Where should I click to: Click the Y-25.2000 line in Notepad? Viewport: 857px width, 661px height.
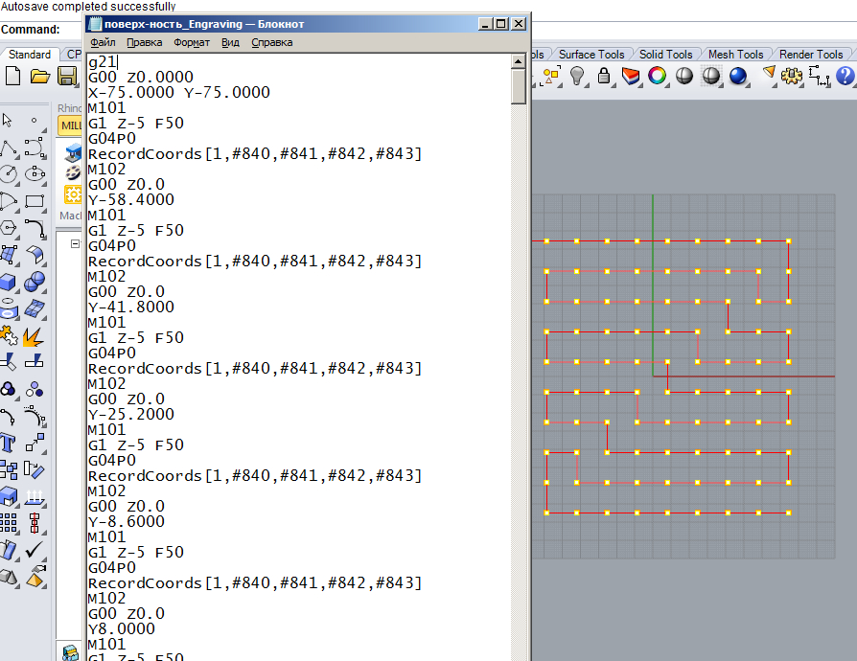pyautogui.click(x=131, y=414)
